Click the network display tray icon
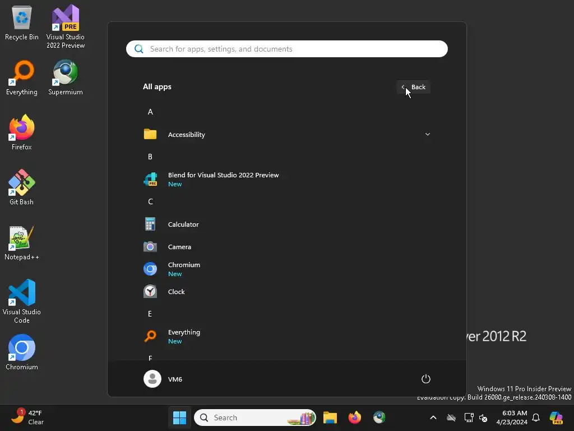The width and height of the screenshot is (574, 431). [469, 418]
